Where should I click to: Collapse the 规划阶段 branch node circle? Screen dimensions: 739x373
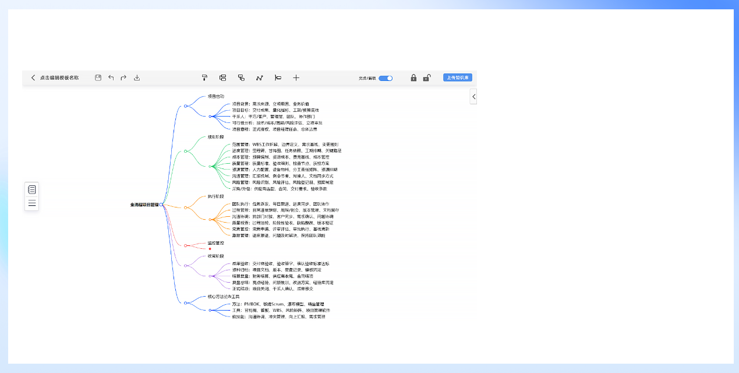pos(185,151)
